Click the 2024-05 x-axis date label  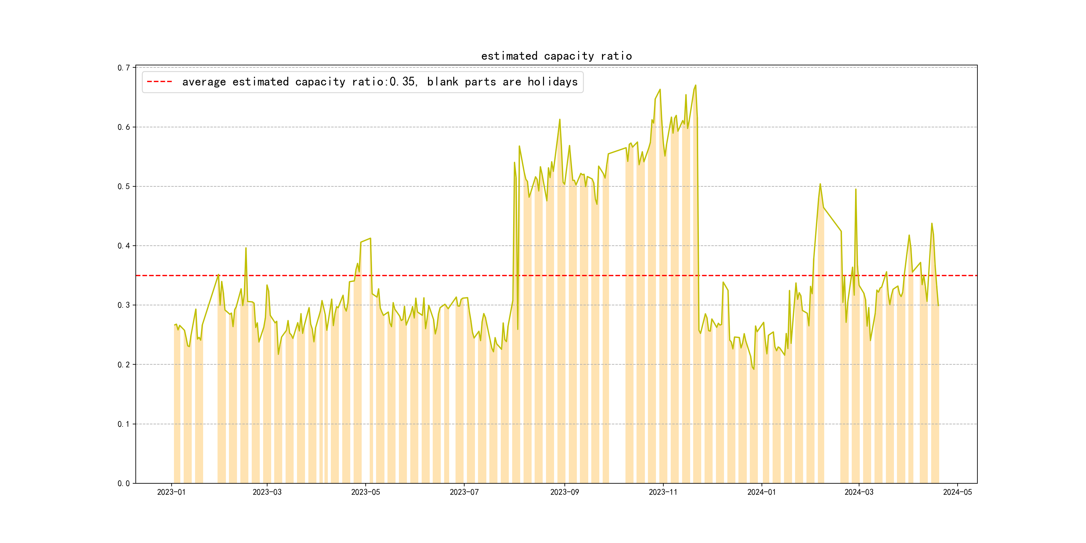coord(957,492)
